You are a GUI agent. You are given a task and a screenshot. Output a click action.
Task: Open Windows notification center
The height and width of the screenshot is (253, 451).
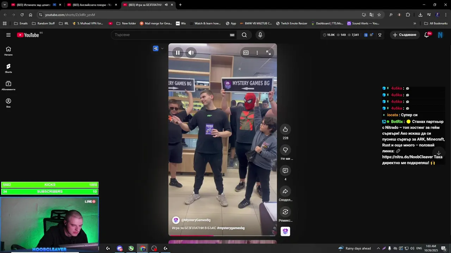(x=444, y=248)
